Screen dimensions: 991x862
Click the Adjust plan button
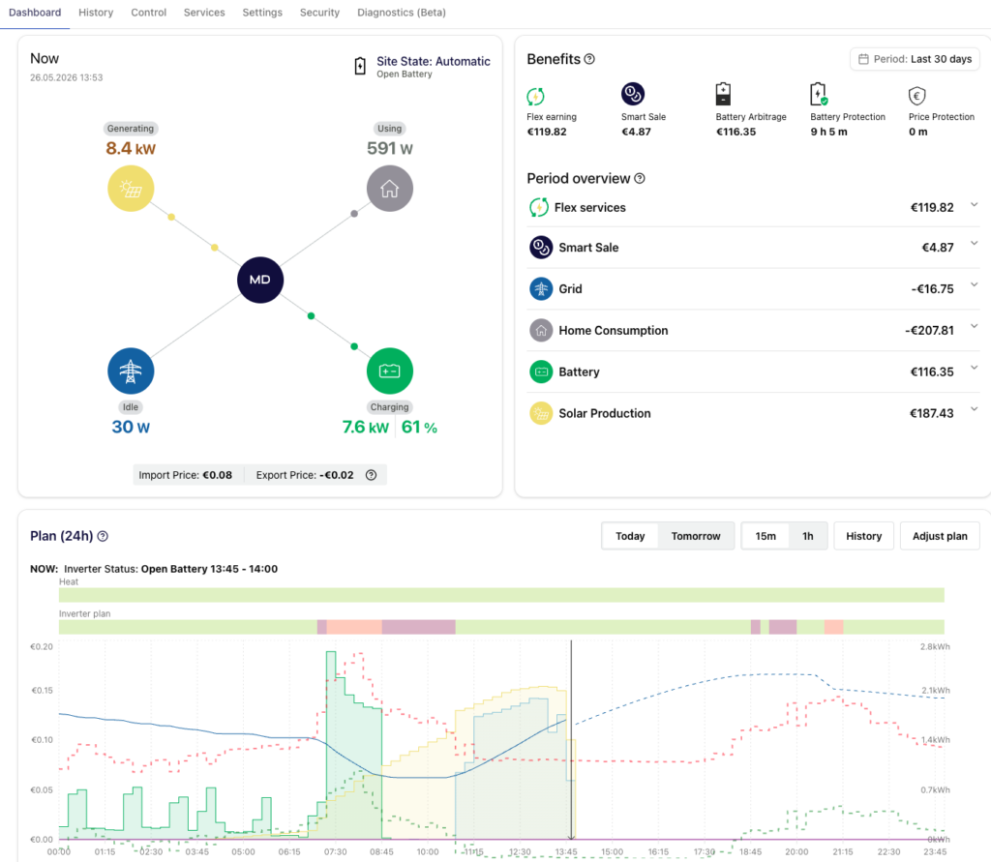point(940,536)
